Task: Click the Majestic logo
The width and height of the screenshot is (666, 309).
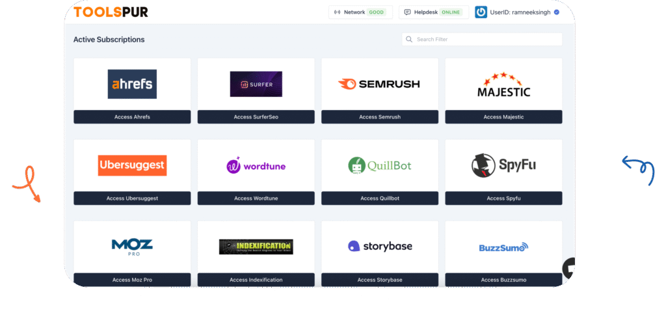Action: pyautogui.click(x=504, y=85)
